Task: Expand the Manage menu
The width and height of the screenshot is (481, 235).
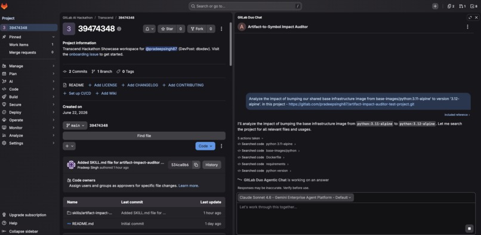Action: (x=28, y=66)
